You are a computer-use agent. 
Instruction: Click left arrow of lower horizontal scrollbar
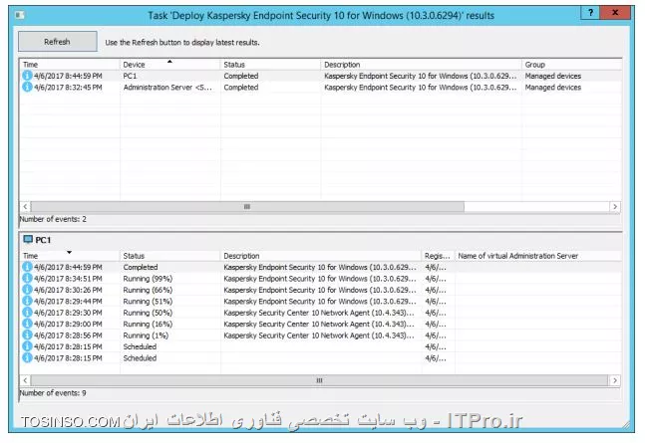(x=25, y=380)
